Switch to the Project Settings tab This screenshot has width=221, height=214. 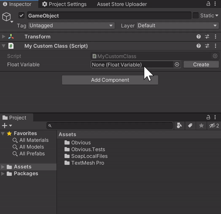(64, 4)
